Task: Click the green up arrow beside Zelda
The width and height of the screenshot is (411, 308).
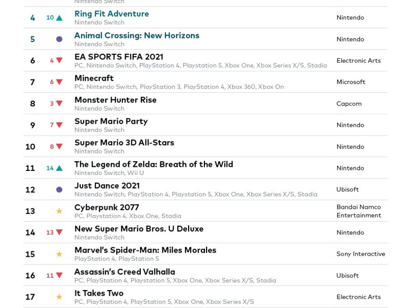Action: coord(59,168)
